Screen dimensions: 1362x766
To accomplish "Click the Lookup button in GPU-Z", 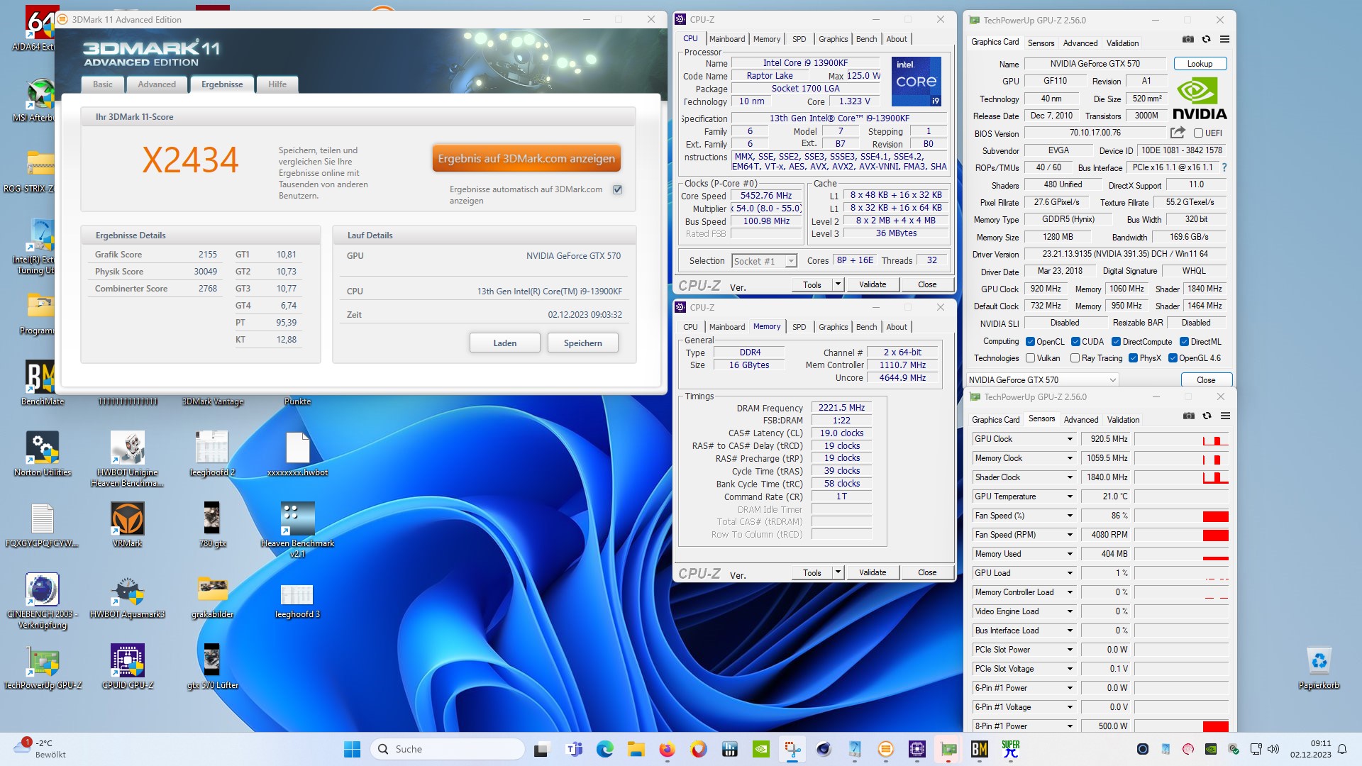I will tap(1200, 64).
